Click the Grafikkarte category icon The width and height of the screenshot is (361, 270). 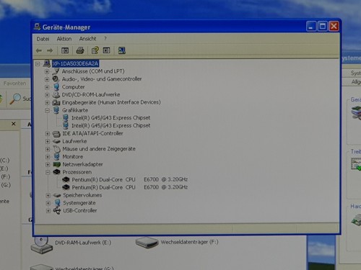(56, 110)
